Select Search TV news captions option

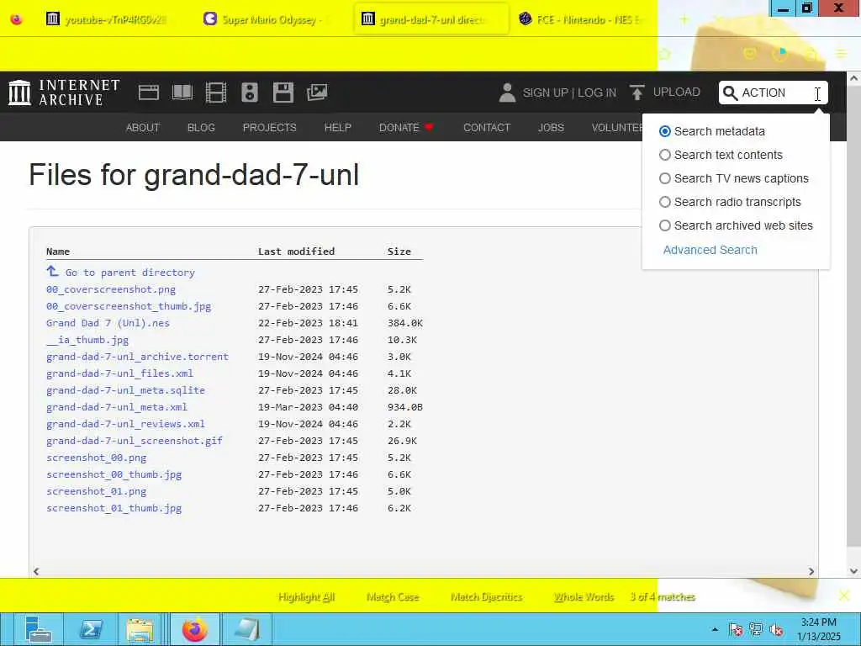click(664, 178)
